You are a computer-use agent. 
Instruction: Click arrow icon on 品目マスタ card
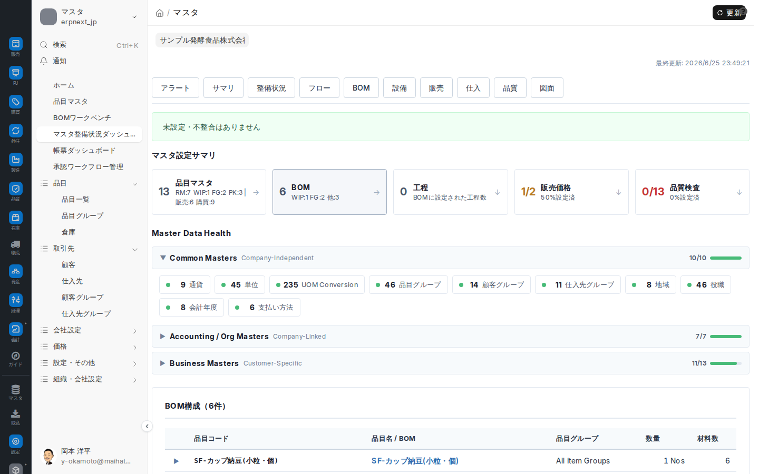pos(256,193)
